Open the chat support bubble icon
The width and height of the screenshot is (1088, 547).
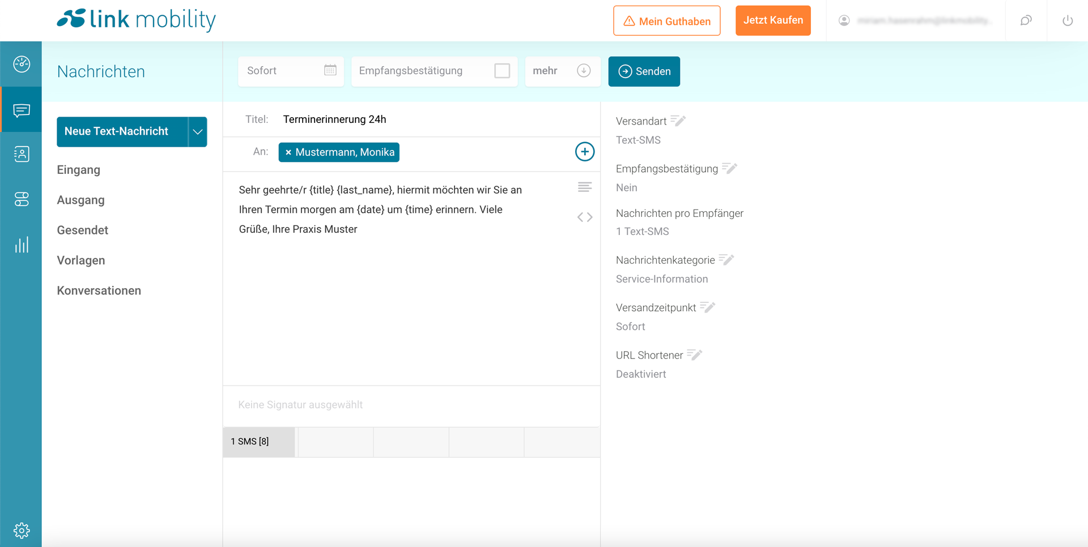1026,20
